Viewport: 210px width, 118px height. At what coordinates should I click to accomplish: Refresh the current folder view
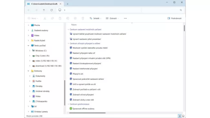pos(52,10)
